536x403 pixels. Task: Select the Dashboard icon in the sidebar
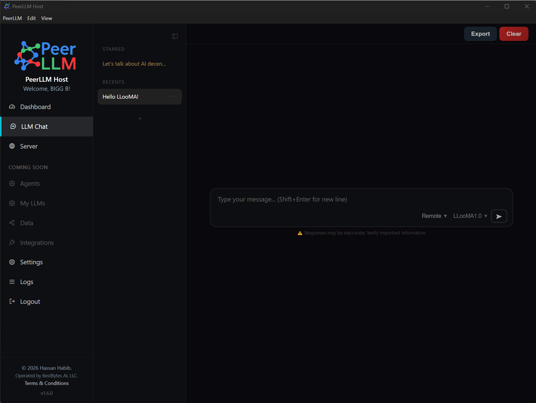12,107
